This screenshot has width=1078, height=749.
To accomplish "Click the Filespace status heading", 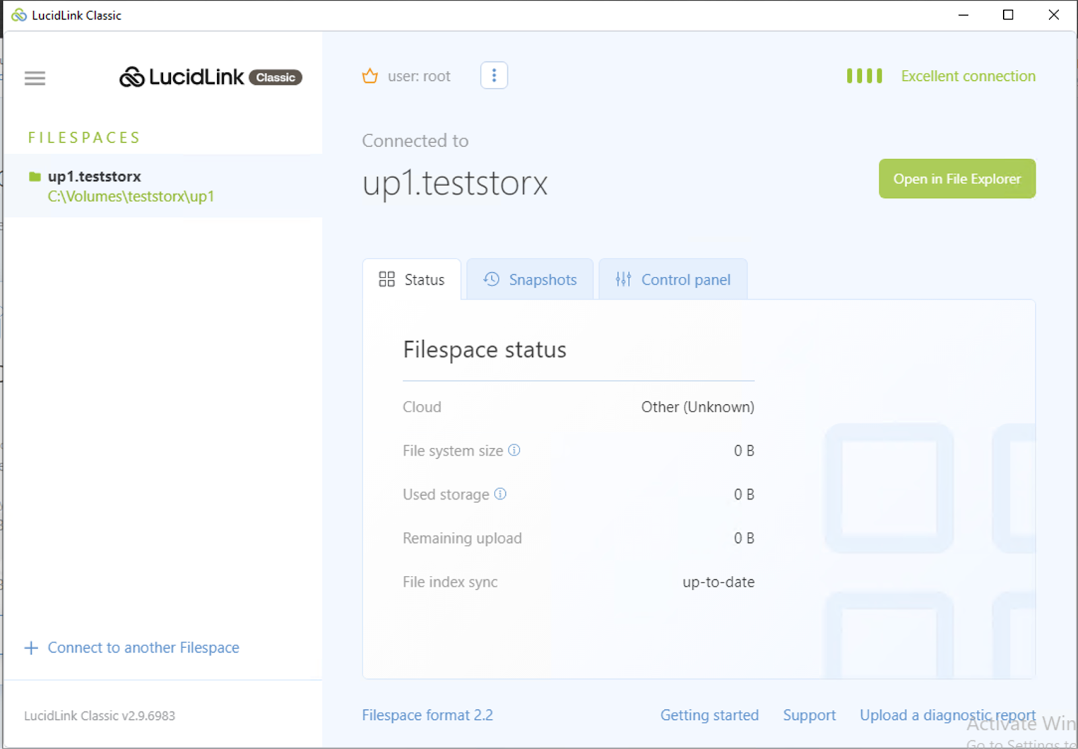I will point(484,350).
